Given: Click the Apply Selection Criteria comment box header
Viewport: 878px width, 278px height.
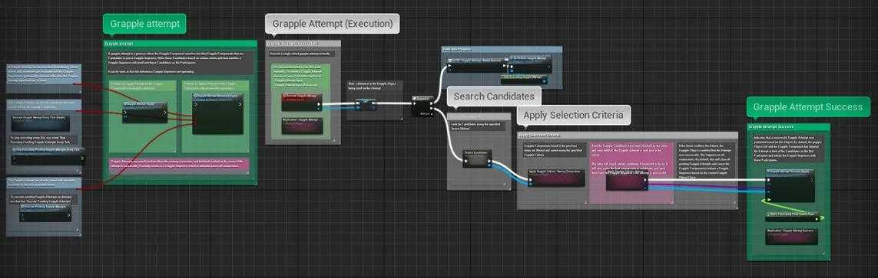Looking at the screenshot, I should tap(627, 135).
